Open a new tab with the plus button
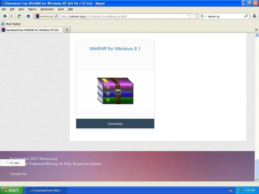The width and height of the screenshot is (259, 194). coord(67,30)
